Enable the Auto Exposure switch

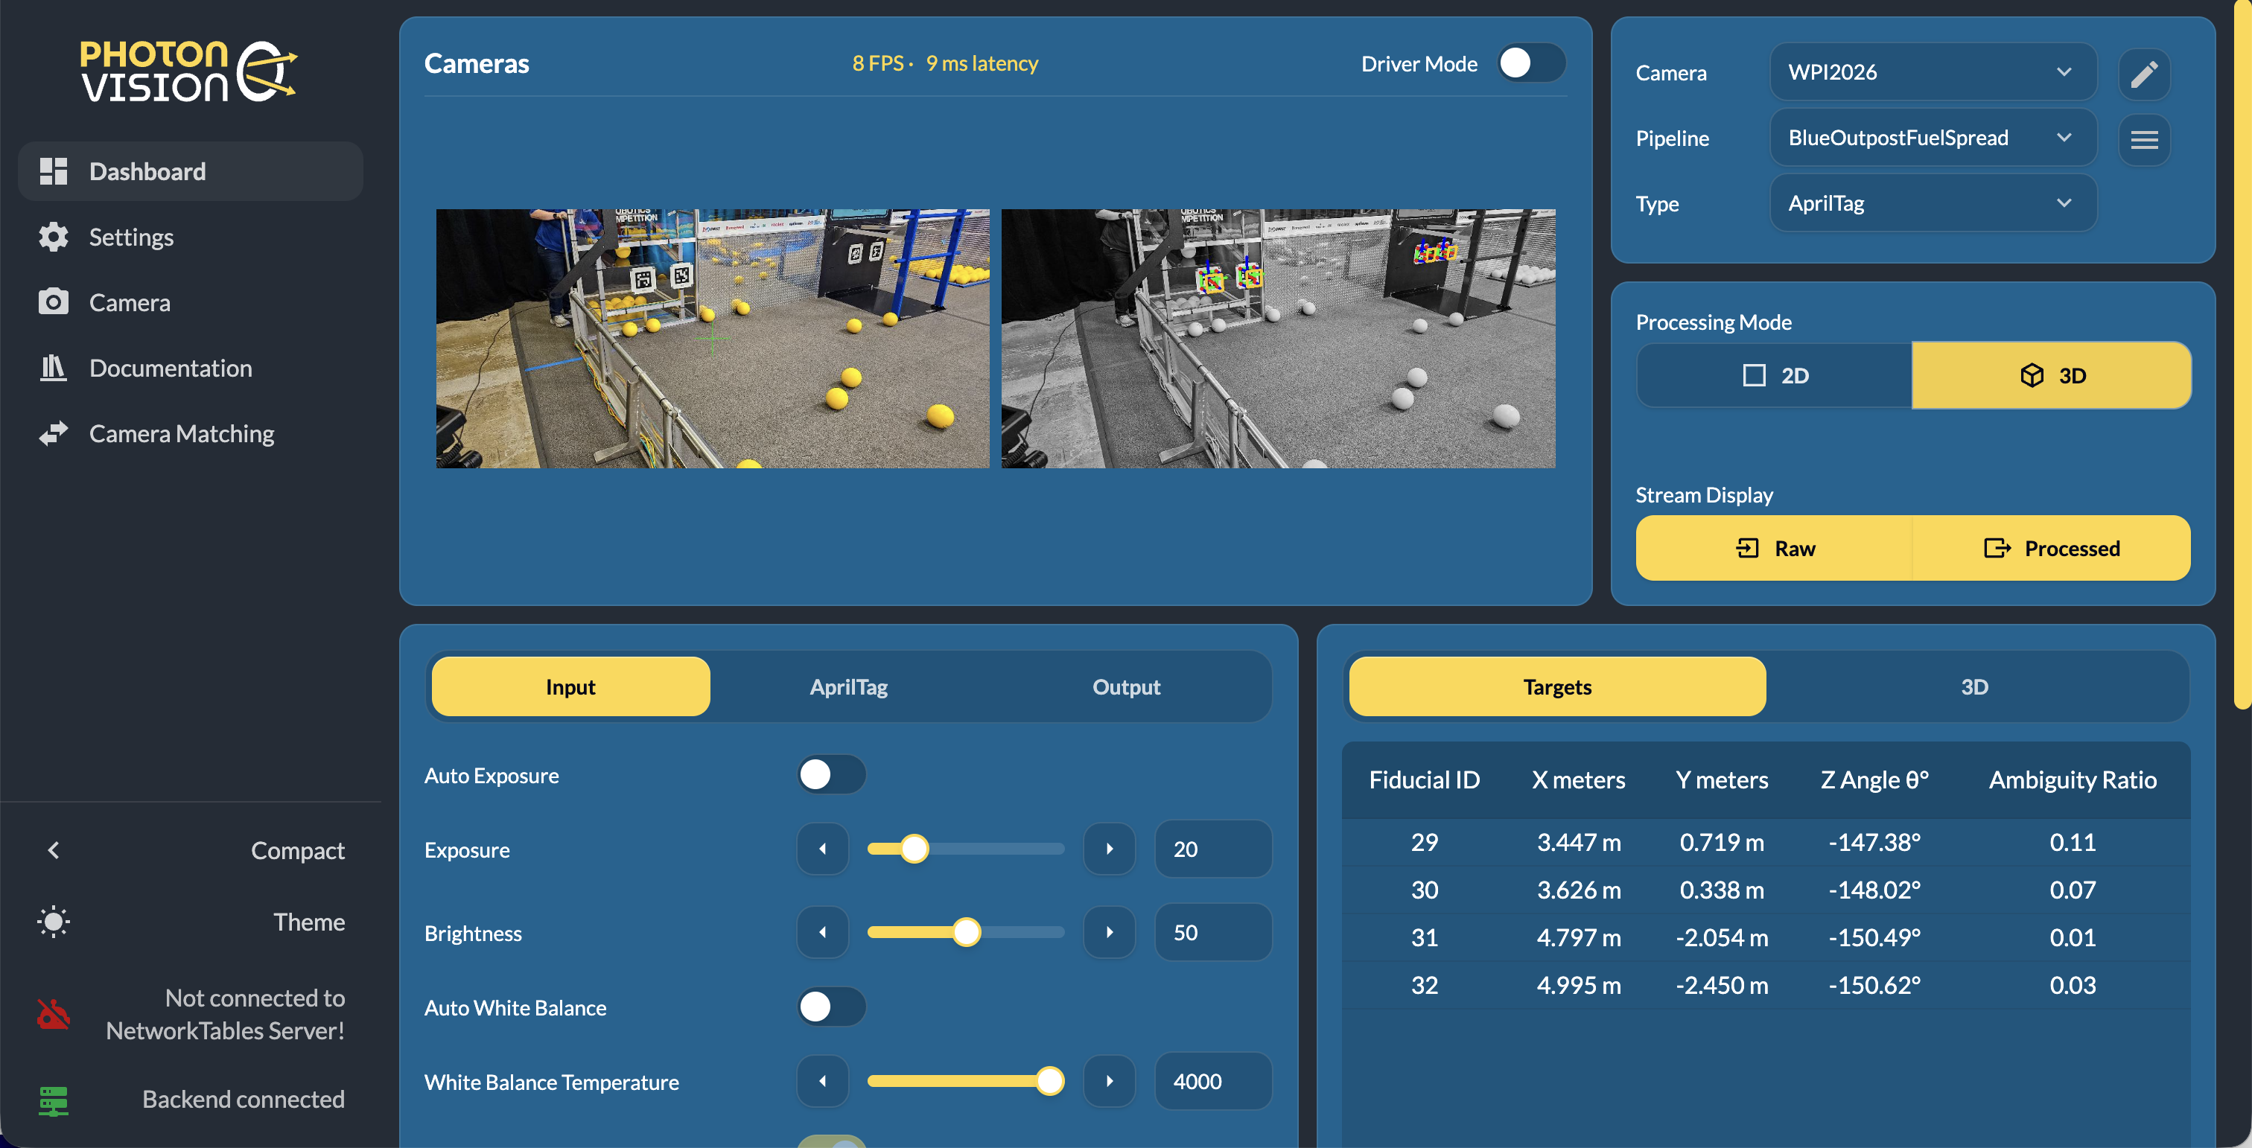830,774
